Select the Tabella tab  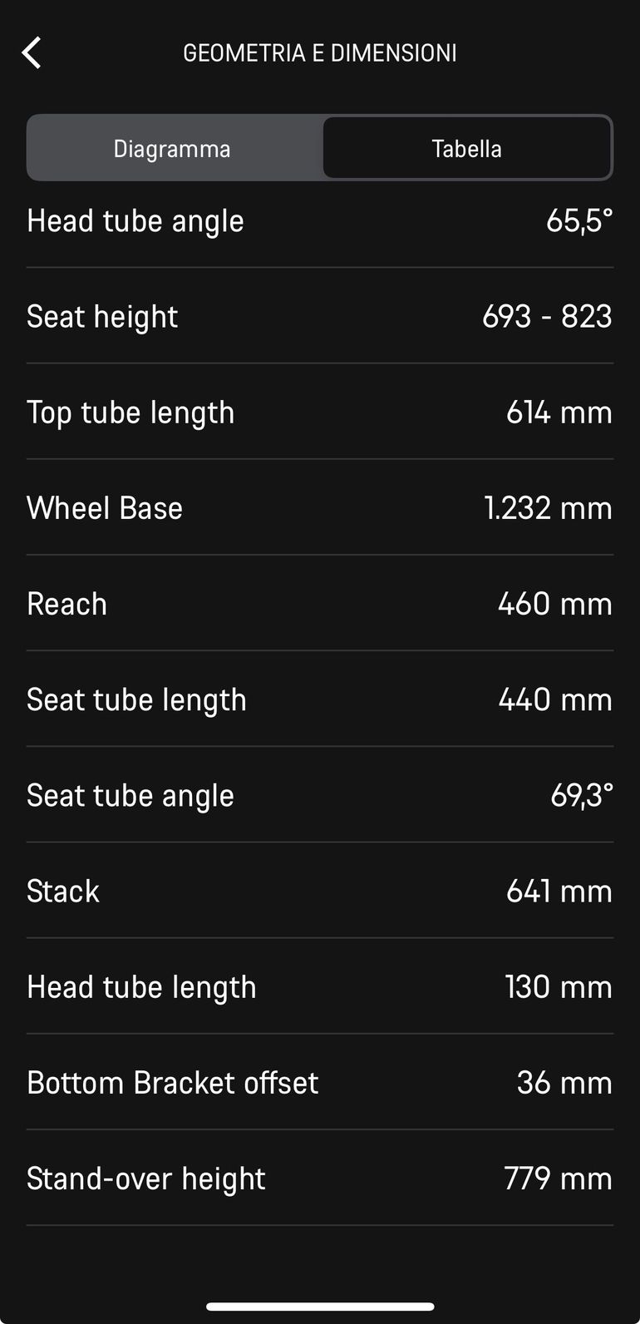coord(466,149)
